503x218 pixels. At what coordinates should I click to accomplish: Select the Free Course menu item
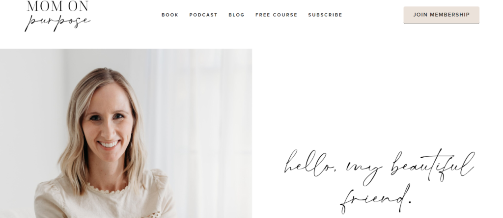pos(276,15)
